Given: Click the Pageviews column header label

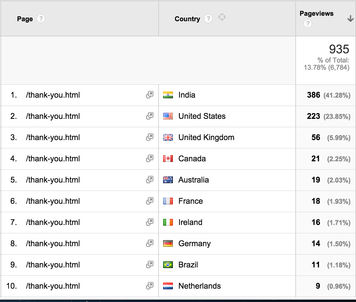Looking at the screenshot, I should pos(316,14).
